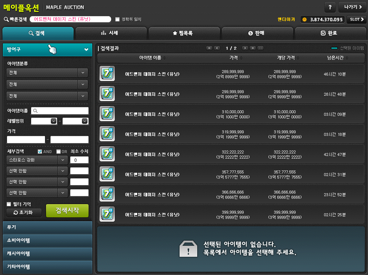Click item icon priced 366,666,666
This screenshot has width=368, height=275.
point(107,194)
